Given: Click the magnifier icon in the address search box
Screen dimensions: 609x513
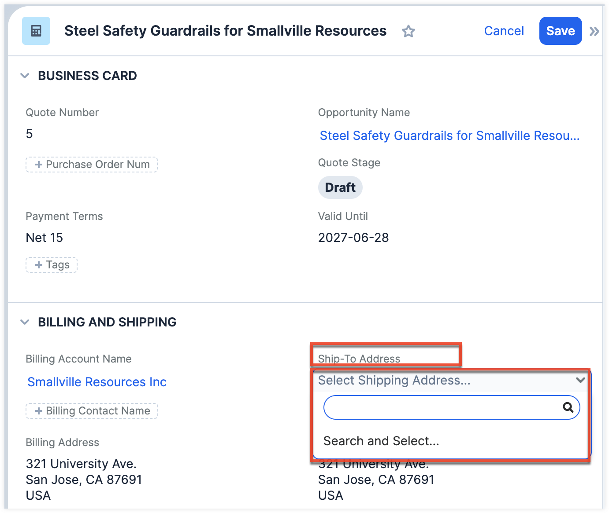Looking at the screenshot, I should [x=568, y=407].
